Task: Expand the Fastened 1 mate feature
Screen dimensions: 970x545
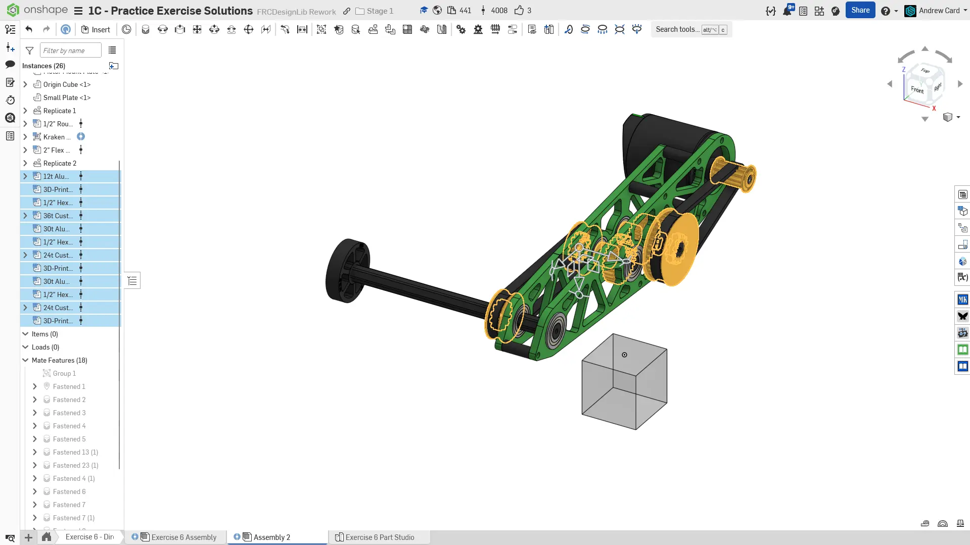Action: click(35, 386)
